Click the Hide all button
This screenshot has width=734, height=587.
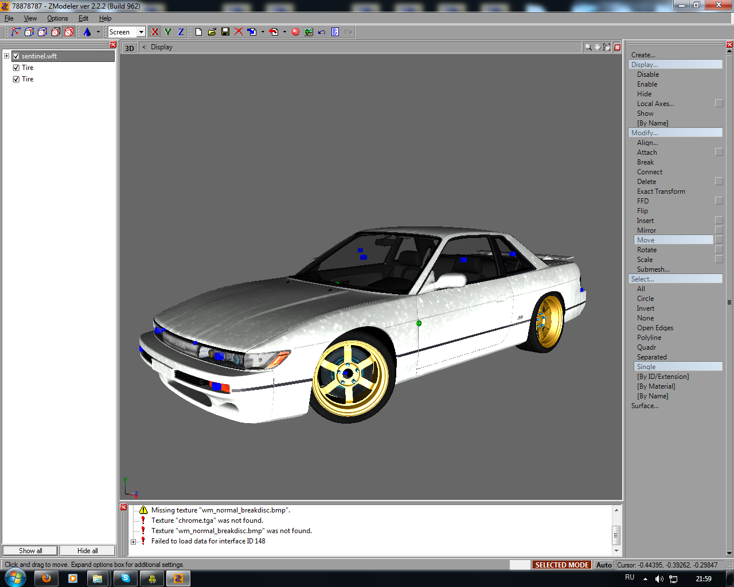pyautogui.click(x=88, y=551)
